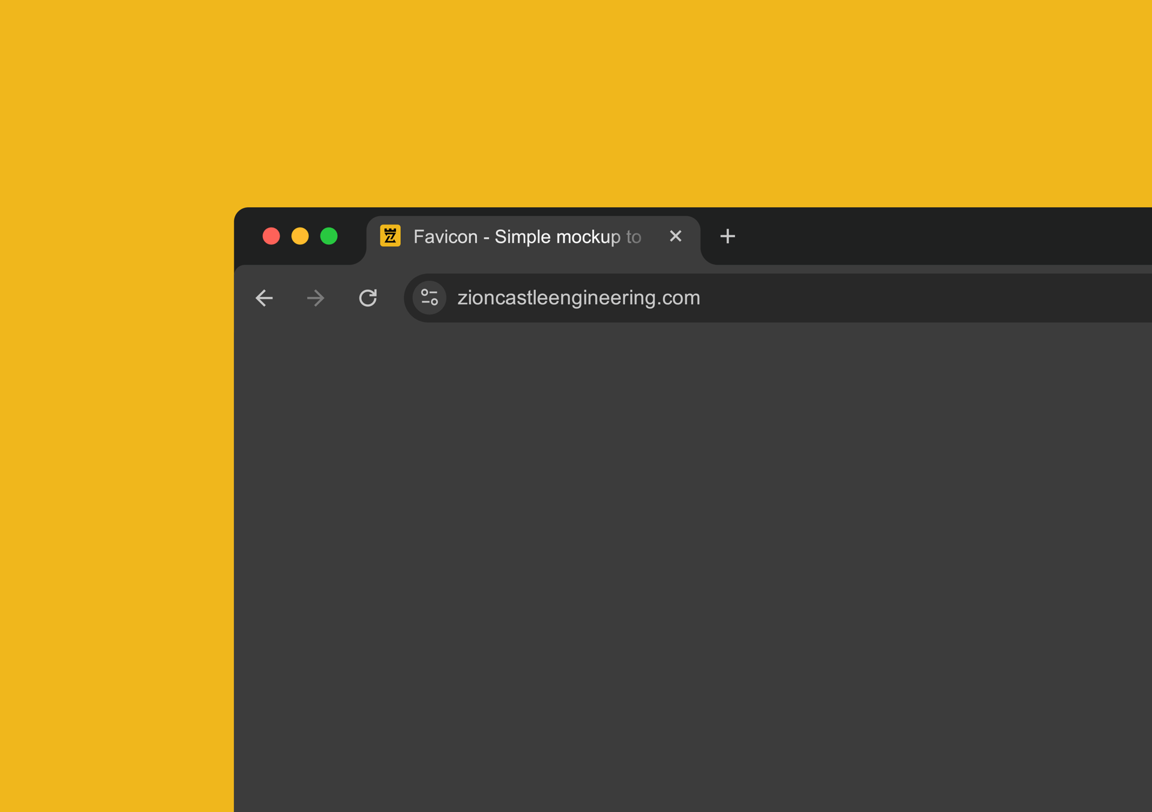Click the toolbar gap between forward and reload icons

(341, 298)
